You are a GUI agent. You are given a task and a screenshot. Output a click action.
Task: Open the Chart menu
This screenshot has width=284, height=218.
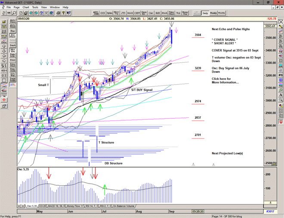[x=26, y=7]
